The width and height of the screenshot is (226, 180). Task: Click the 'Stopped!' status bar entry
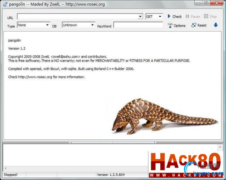point(11,175)
